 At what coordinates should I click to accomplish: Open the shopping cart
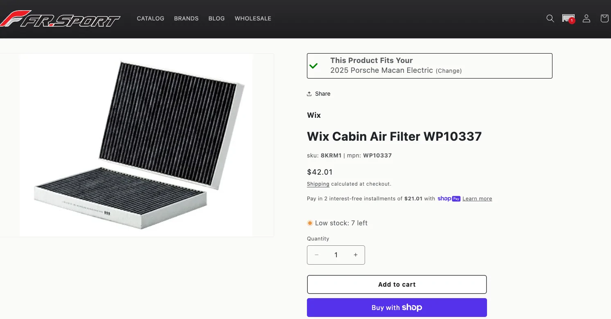coord(604,18)
